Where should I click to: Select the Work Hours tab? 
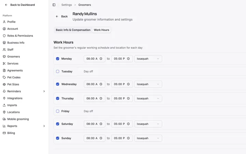101,30
